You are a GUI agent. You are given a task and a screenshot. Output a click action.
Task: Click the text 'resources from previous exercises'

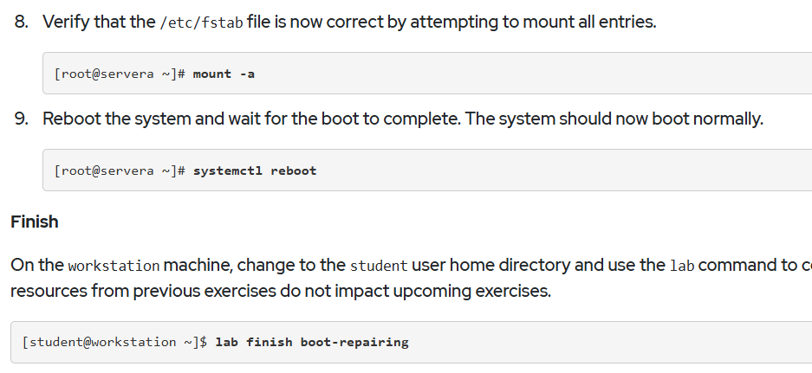[x=144, y=292]
